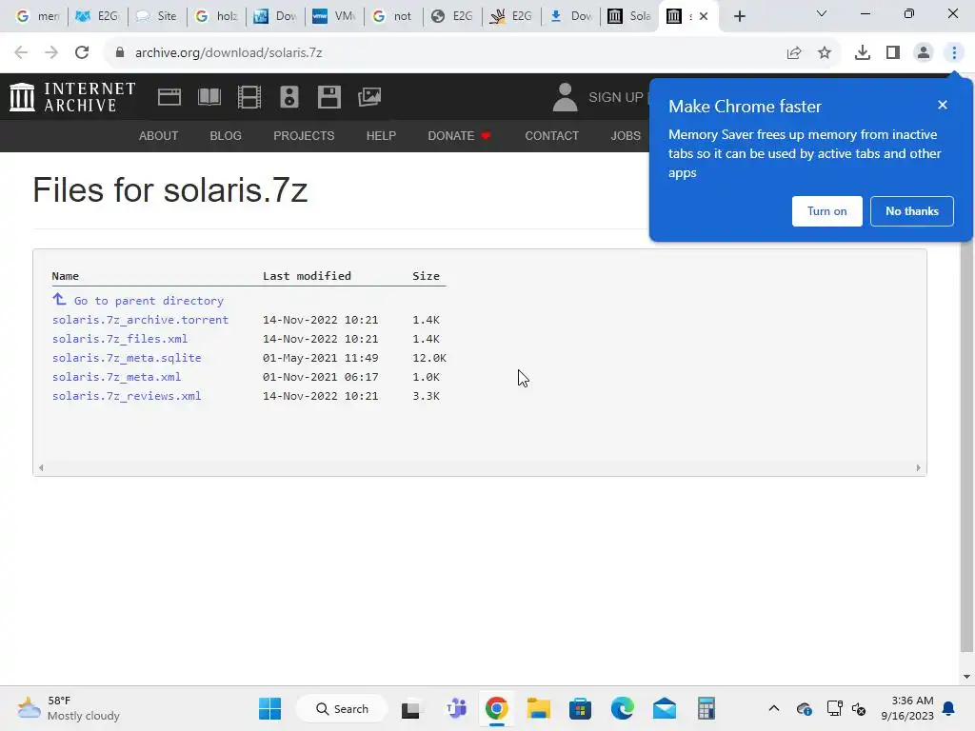This screenshot has width=975, height=731.
Task: Toggle Chrome side panel icon
Action: tap(893, 53)
